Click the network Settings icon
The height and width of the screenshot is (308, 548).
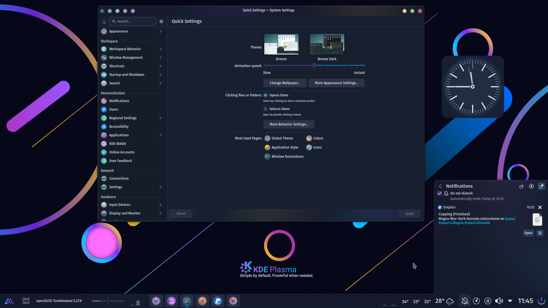click(104, 187)
